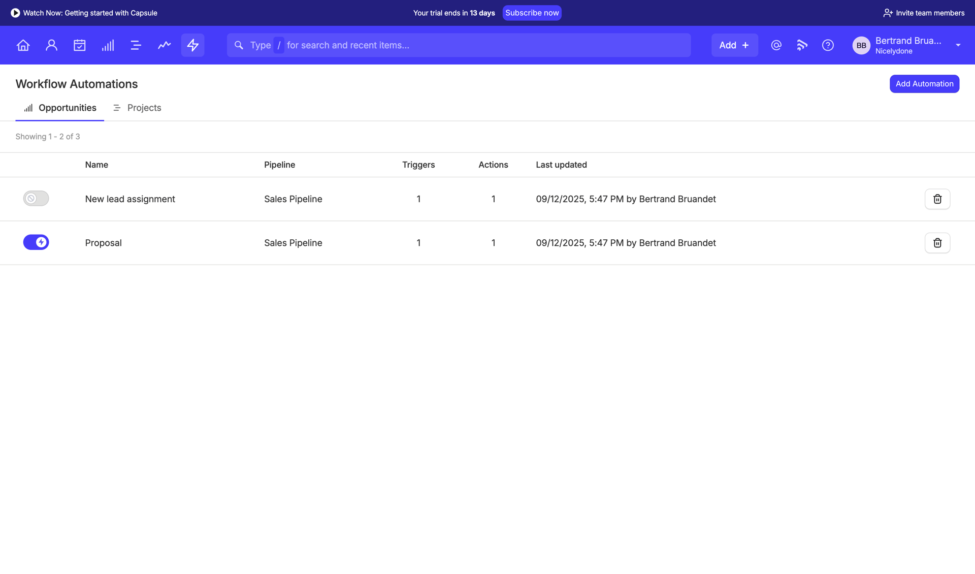Viewport: 975px width, 574px height.
Task: Click Subscribe now
Action: (x=532, y=13)
